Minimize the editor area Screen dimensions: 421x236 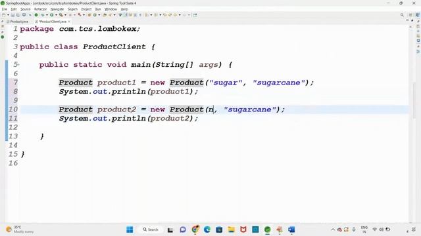coord(407,20)
